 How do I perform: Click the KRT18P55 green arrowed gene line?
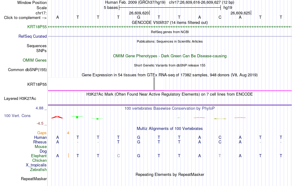click(170, 27)
